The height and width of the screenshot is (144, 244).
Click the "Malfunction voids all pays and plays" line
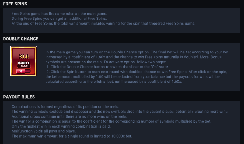tap(44, 131)
